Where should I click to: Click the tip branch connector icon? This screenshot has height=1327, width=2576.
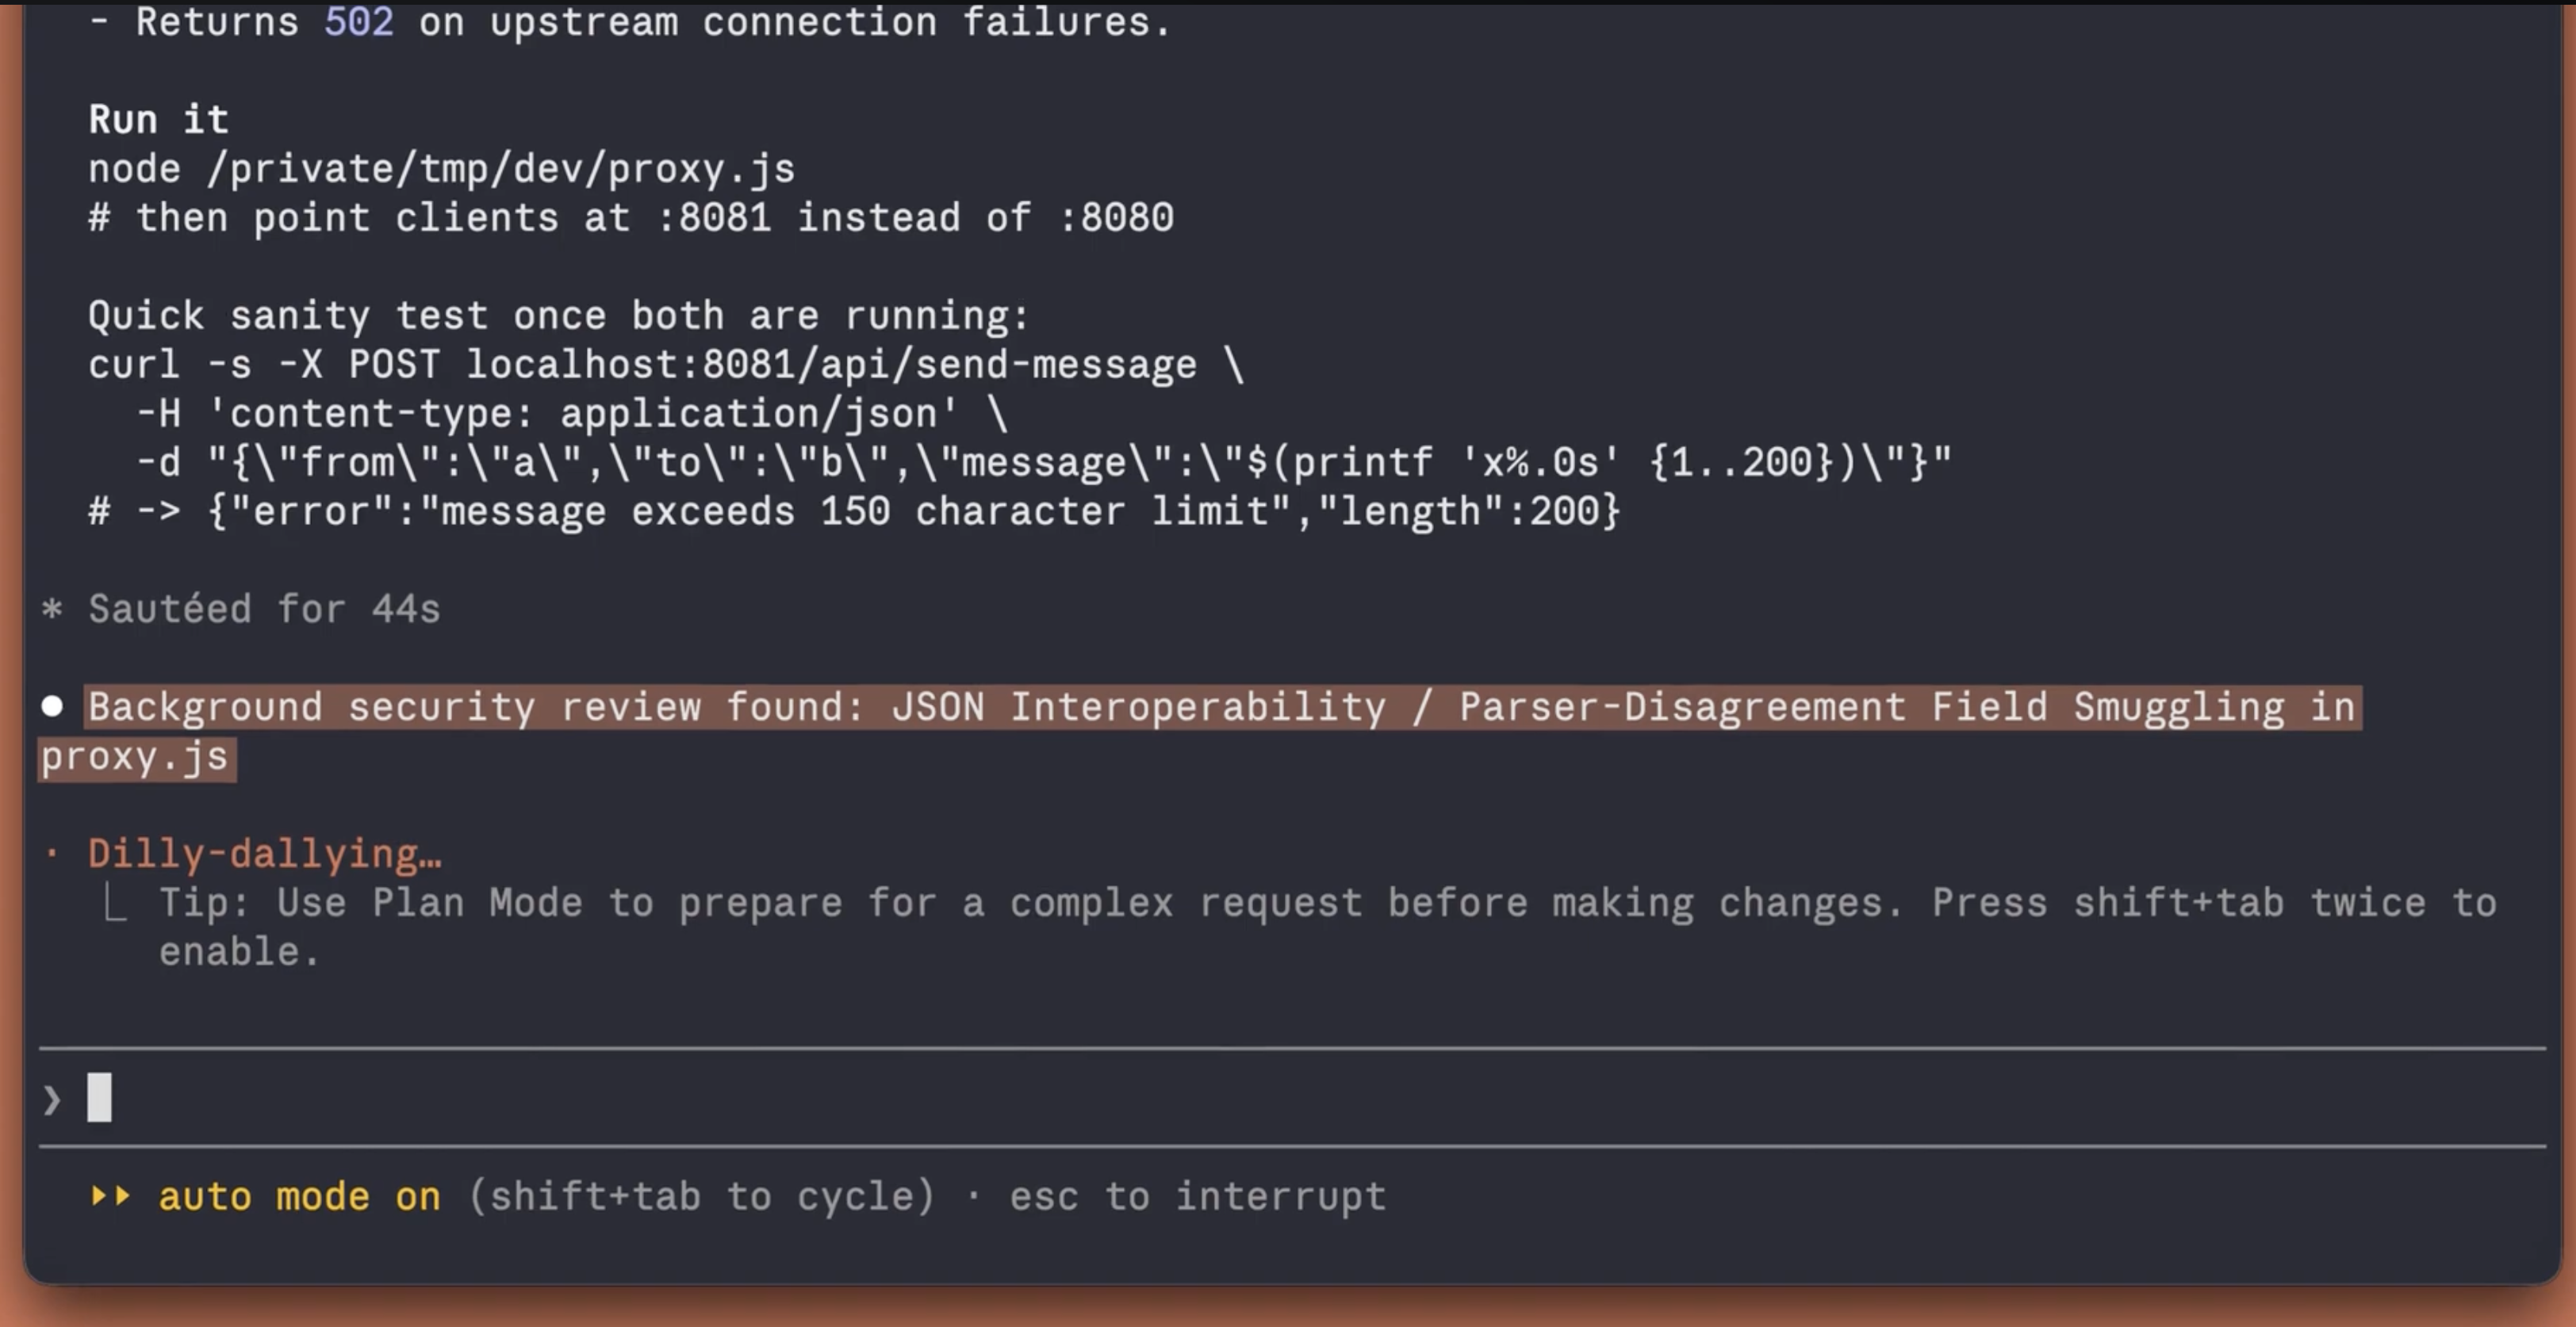point(115,904)
